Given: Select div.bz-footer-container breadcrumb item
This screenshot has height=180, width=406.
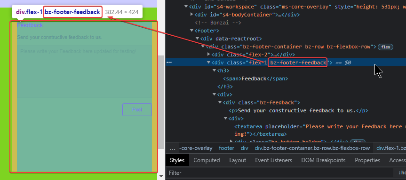Looking at the screenshot, I should coord(312,148).
